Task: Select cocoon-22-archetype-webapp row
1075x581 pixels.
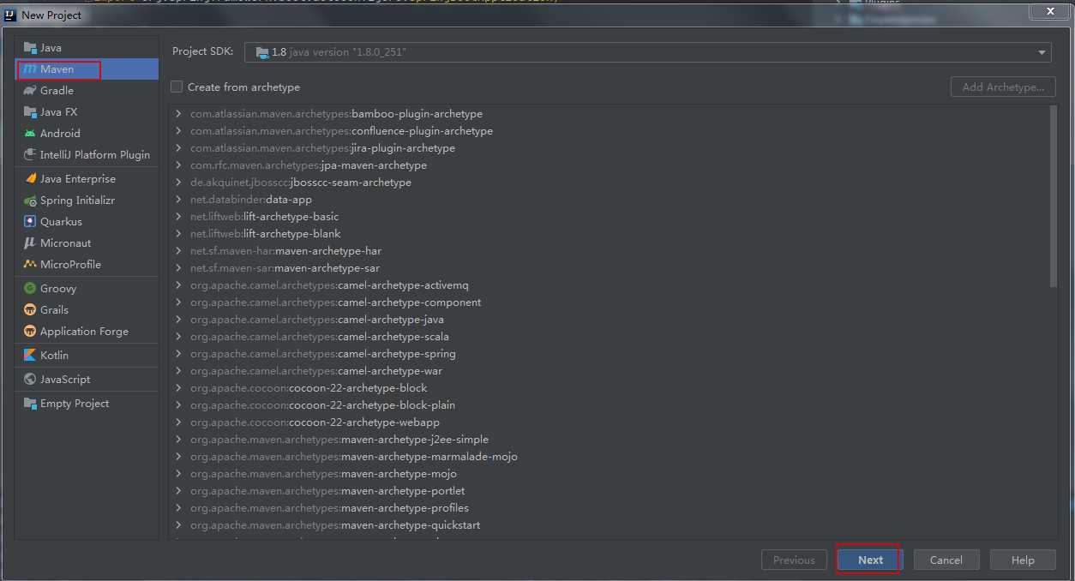Action: pyautogui.click(x=609, y=422)
